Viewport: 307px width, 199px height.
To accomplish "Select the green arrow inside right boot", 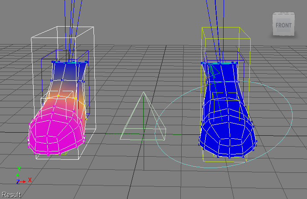I will coord(213,71).
